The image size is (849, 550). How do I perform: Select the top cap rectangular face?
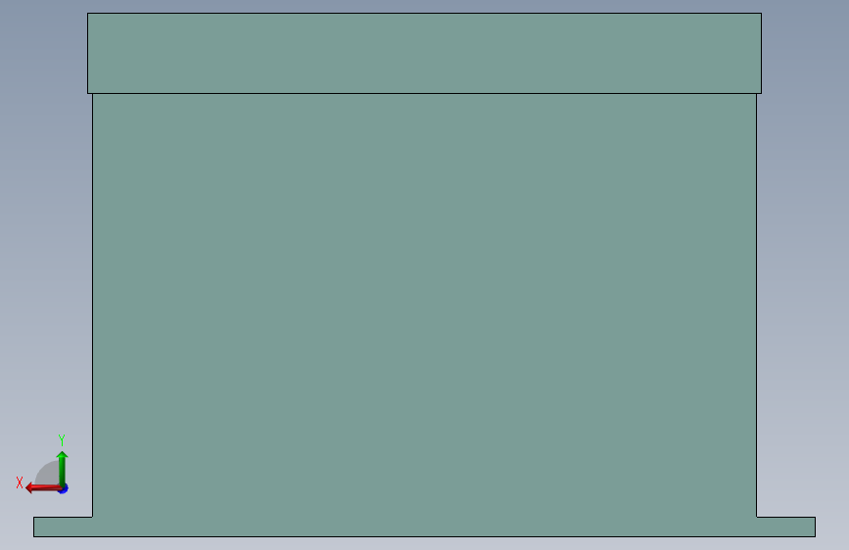[425, 53]
